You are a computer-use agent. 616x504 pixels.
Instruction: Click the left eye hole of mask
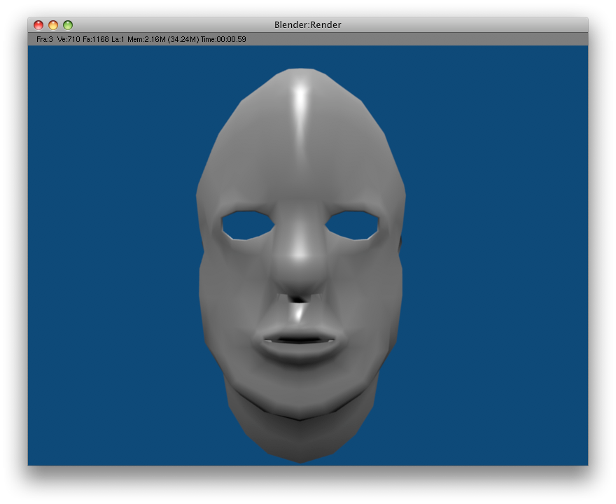tap(247, 225)
